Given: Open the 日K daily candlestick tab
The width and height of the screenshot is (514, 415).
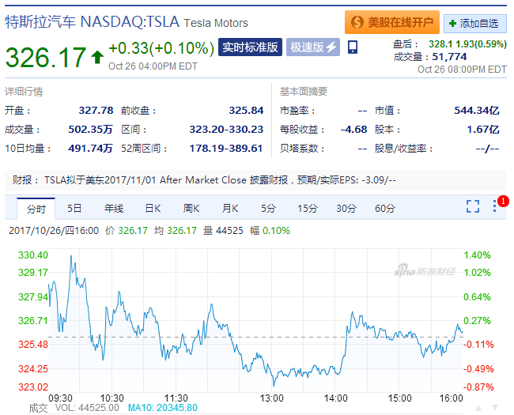Looking at the screenshot, I should 153,209.
